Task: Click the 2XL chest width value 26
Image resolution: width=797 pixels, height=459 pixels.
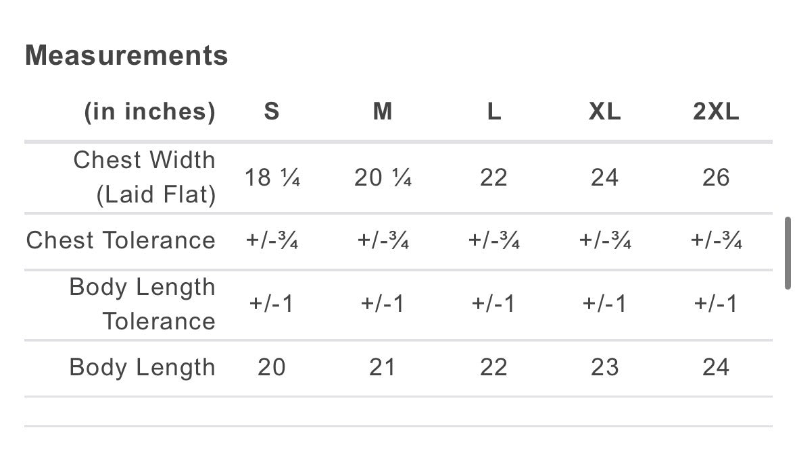Action: click(716, 178)
